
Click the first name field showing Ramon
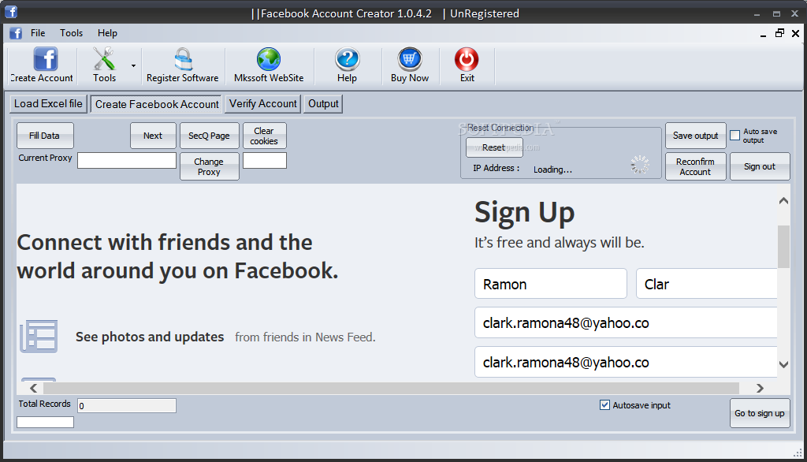click(x=551, y=284)
